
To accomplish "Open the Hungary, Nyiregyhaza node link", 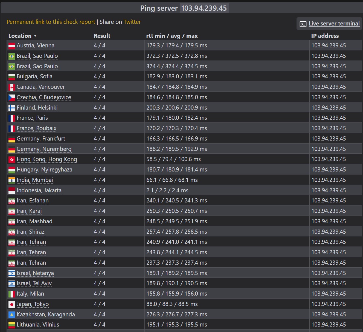I will (x=45, y=170).
